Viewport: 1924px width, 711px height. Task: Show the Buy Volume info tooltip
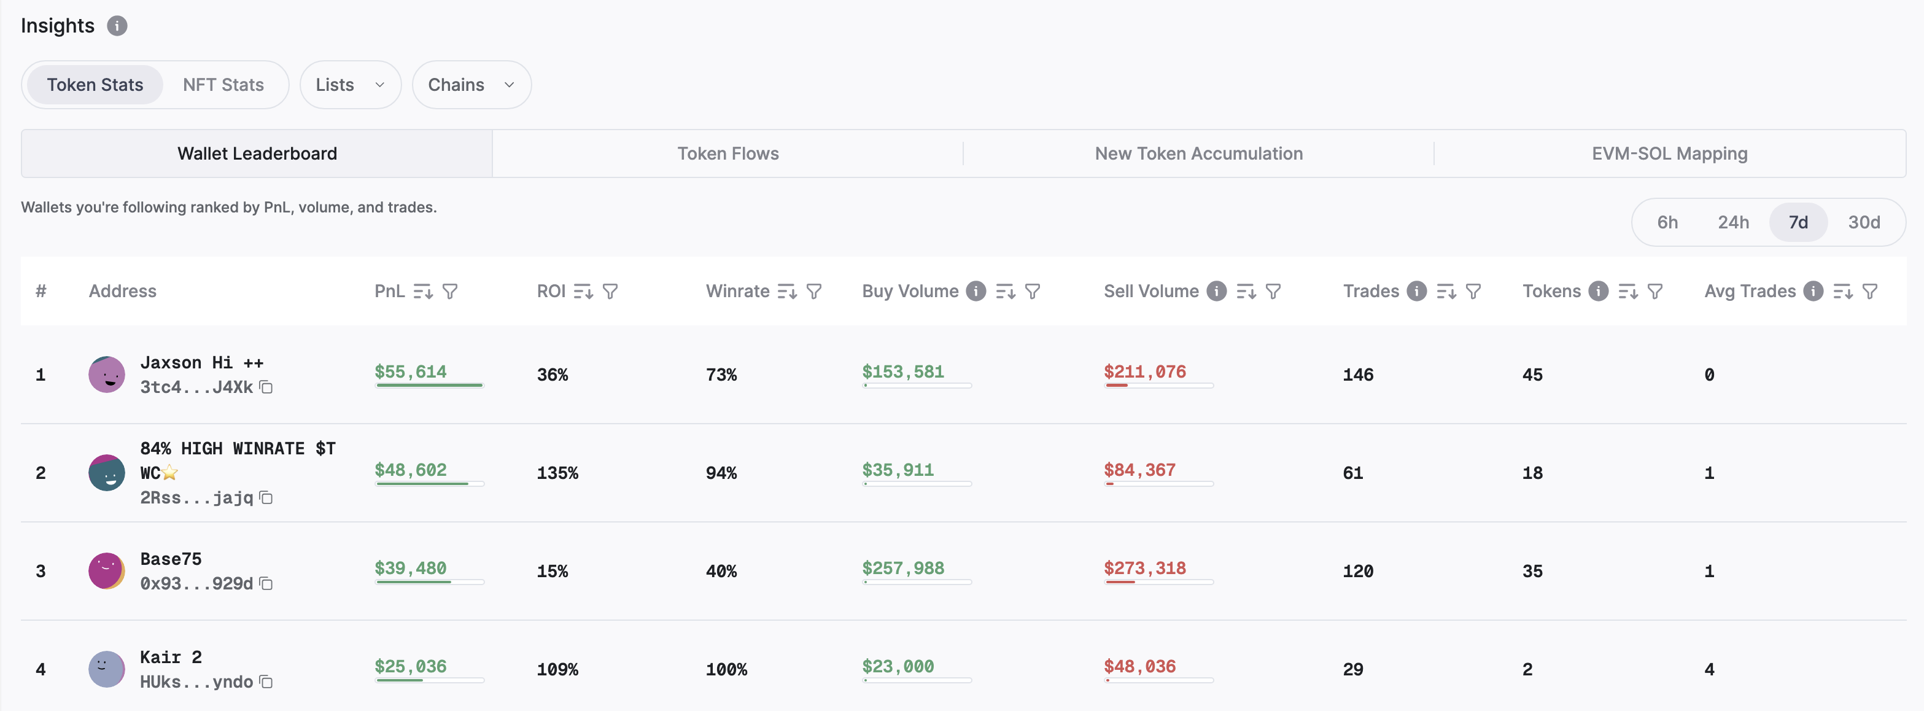976,291
